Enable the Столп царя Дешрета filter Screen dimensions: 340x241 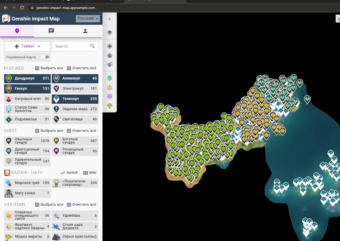pos(75,226)
